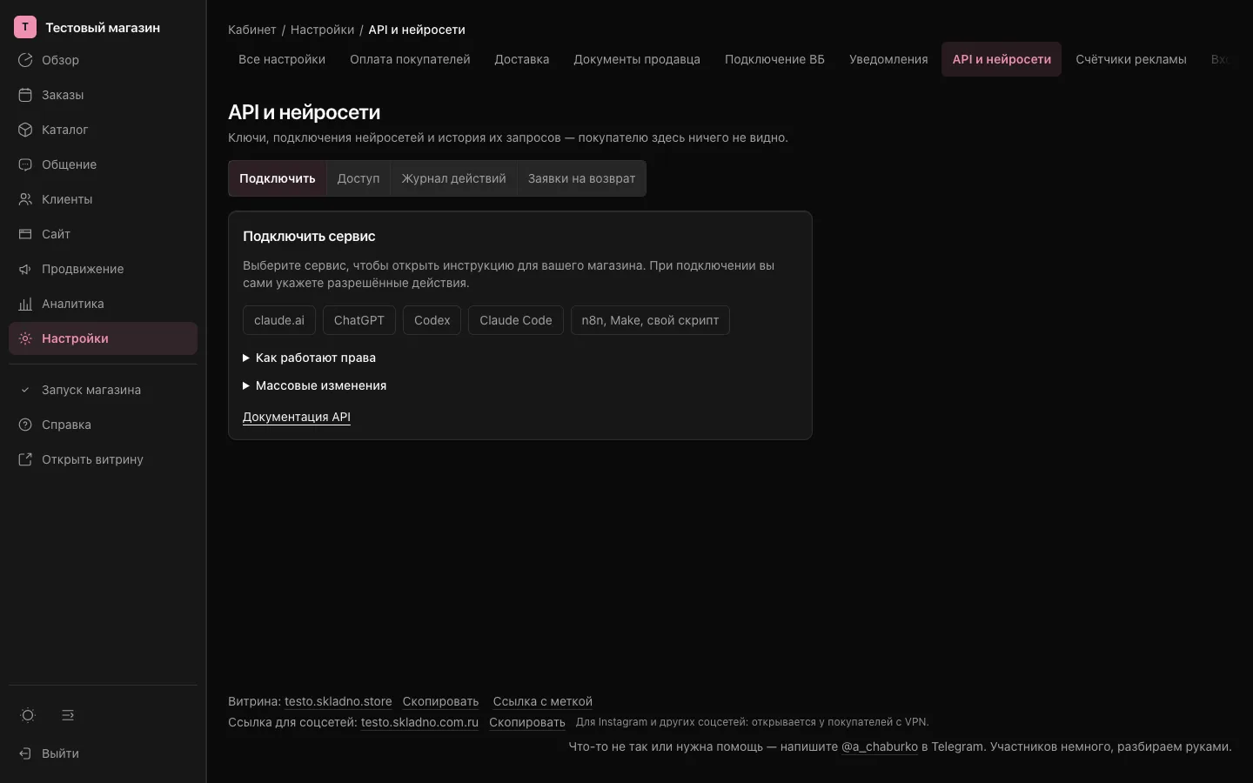Select the Claude Code service button

[516, 320]
